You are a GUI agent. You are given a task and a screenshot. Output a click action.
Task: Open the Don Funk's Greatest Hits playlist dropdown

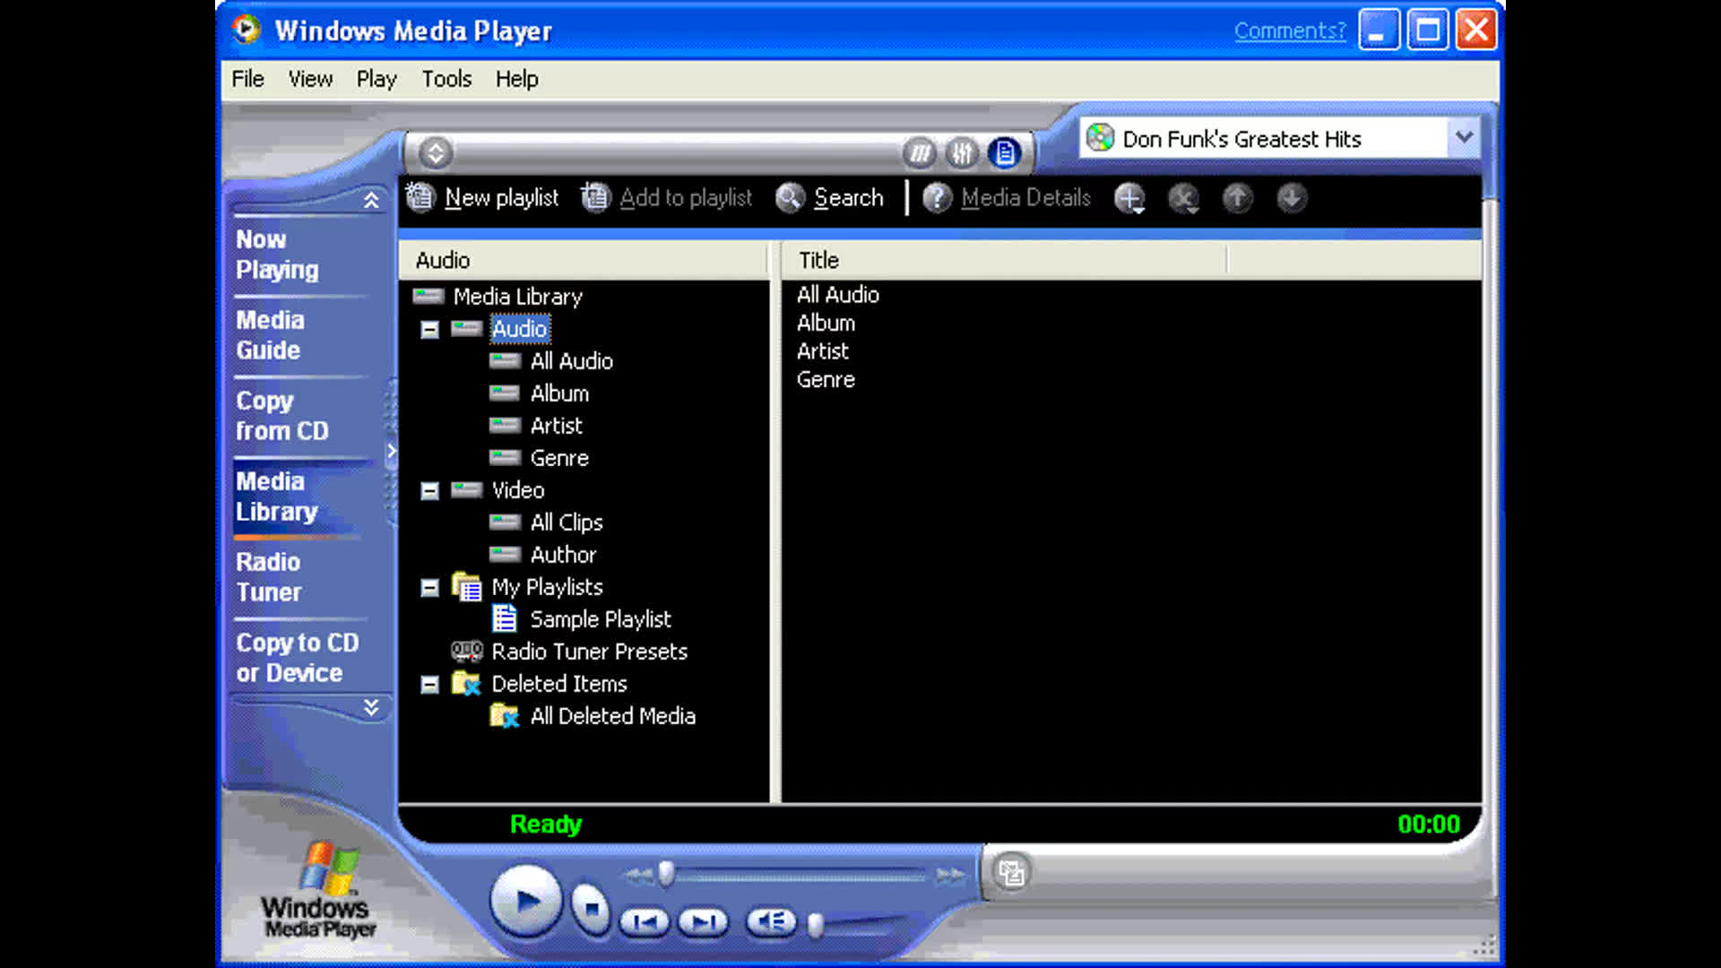[x=1464, y=138]
